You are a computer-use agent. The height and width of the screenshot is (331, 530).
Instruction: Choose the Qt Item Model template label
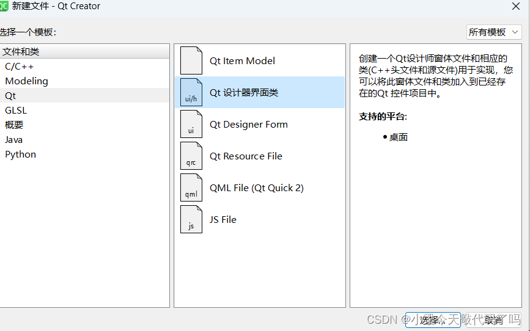[x=242, y=61]
